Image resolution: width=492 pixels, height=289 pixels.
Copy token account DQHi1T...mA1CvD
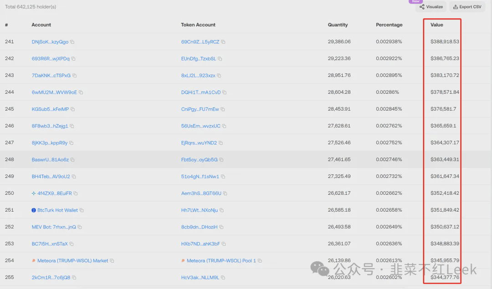224,92
